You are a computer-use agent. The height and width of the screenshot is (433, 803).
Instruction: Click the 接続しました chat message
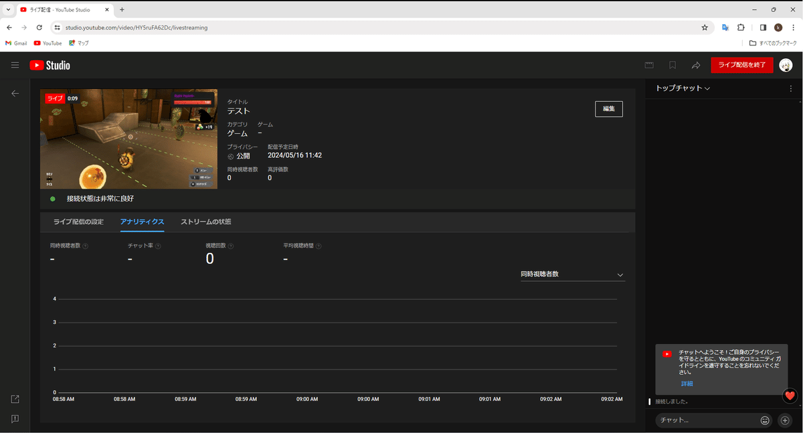672,402
